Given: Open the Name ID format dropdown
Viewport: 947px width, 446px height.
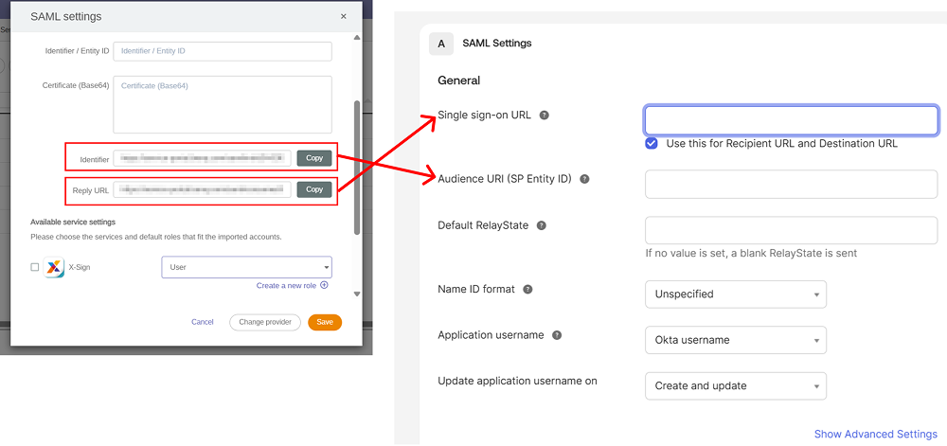Looking at the screenshot, I should (735, 294).
